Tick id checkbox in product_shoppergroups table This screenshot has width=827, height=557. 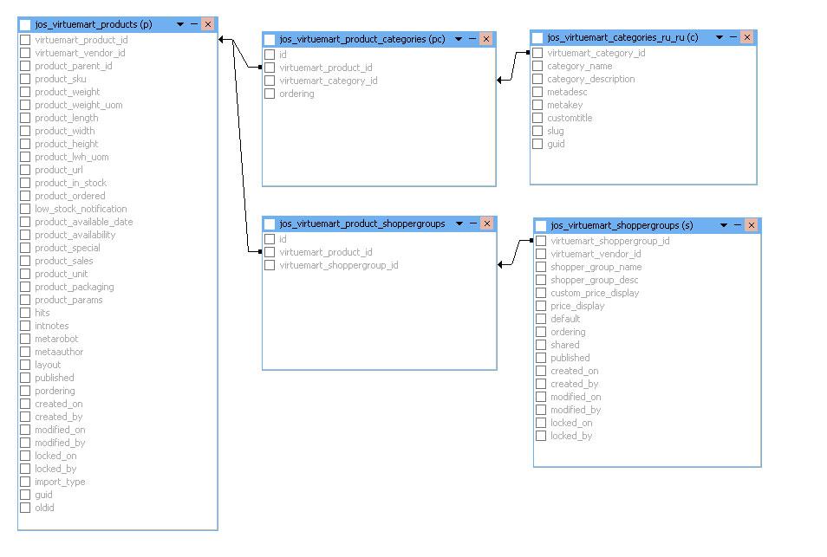tap(270, 239)
